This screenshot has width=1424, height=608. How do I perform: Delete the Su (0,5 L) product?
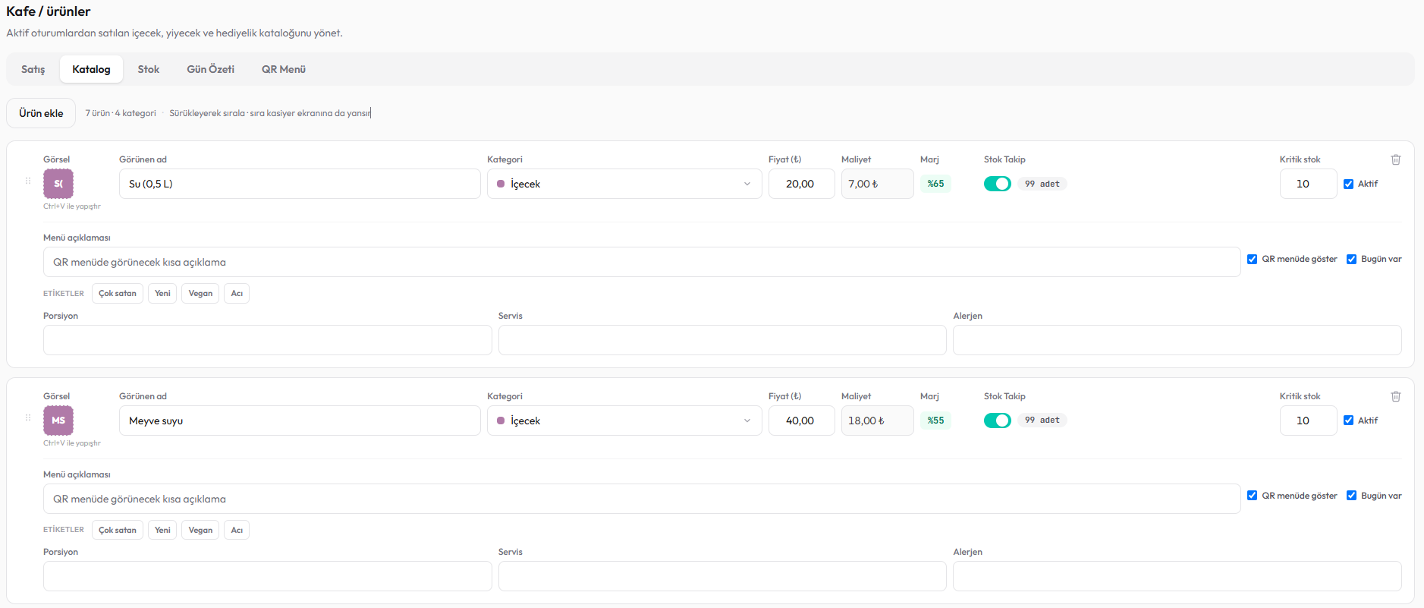tap(1396, 159)
